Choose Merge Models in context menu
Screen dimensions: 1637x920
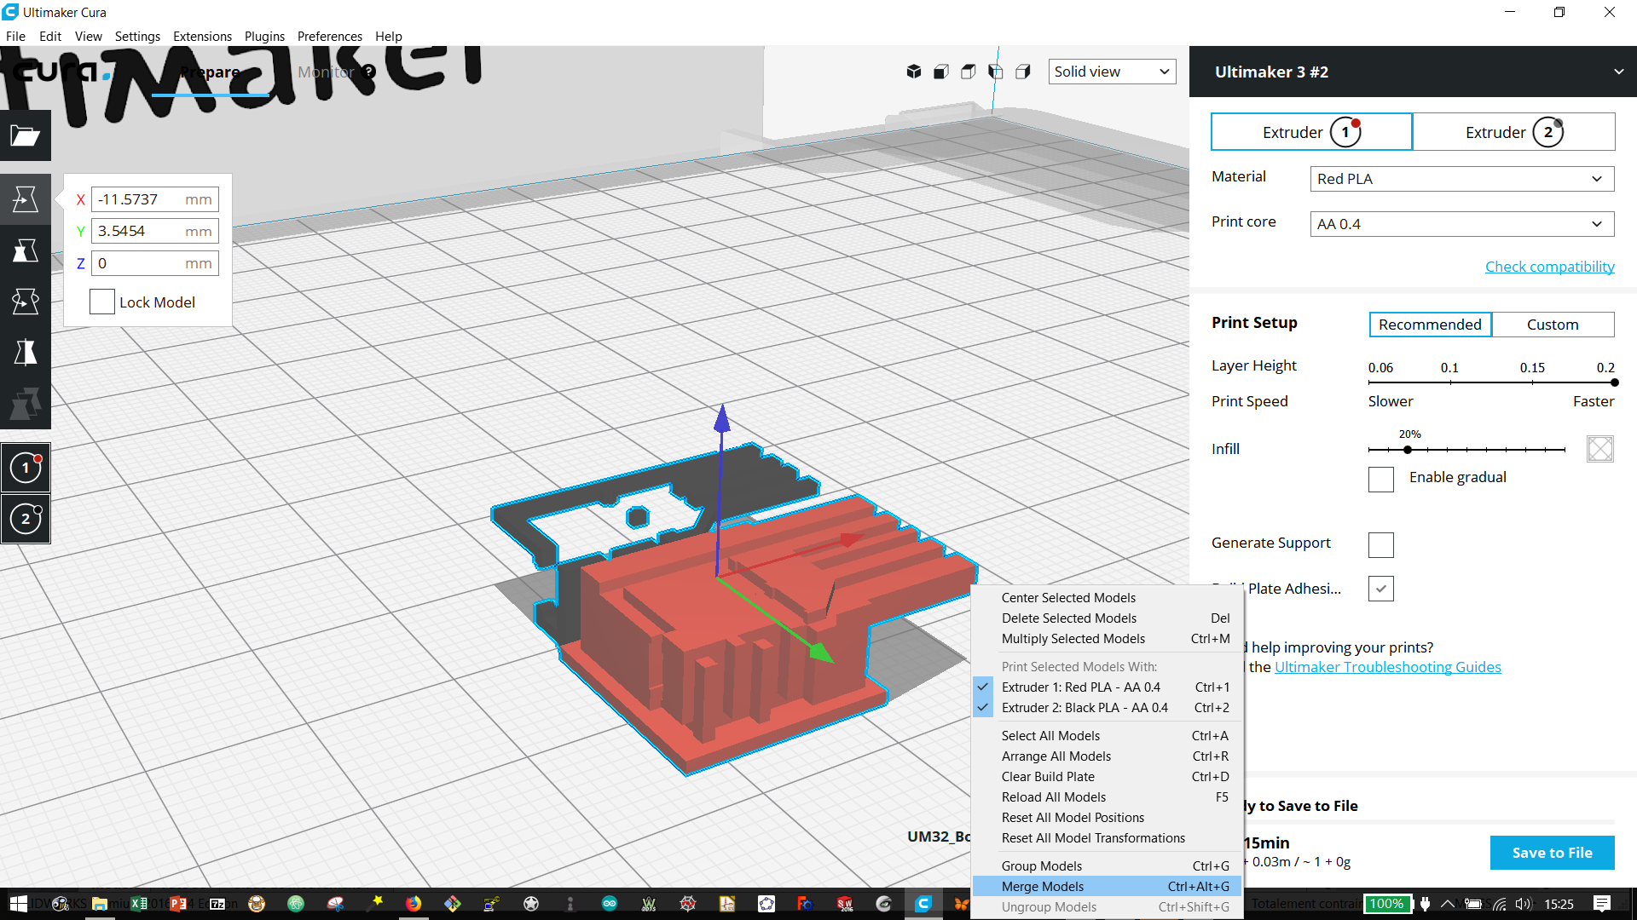1107,887
